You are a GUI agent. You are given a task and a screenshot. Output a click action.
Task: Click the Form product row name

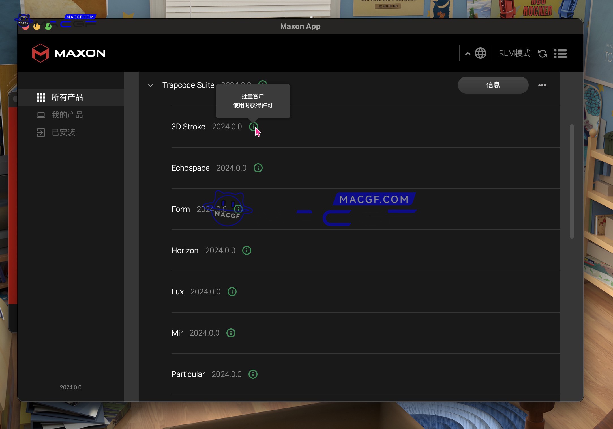click(x=181, y=209)
